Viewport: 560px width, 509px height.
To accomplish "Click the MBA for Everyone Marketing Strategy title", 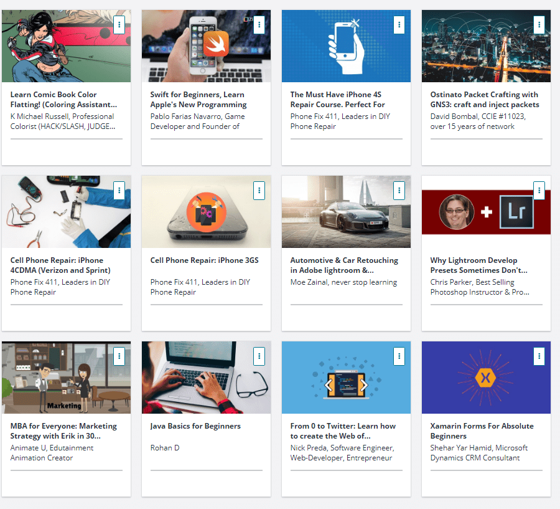I will (64, 431).
